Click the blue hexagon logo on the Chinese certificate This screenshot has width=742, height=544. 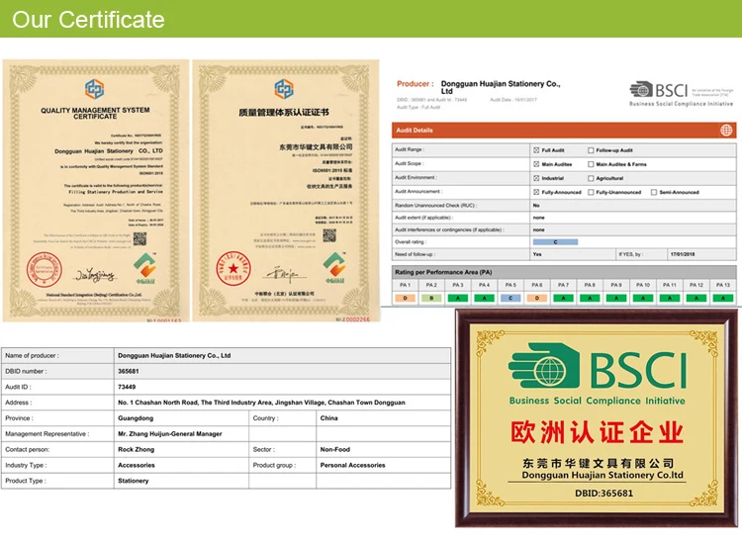tap(284, 89)
